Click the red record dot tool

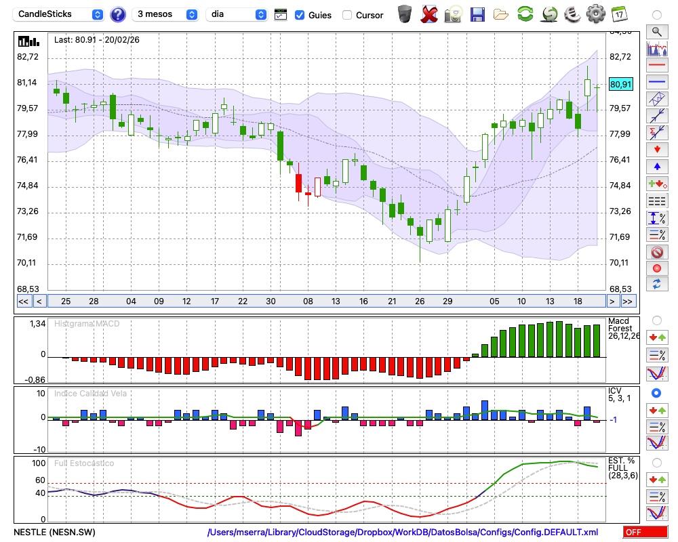(656, 268)
